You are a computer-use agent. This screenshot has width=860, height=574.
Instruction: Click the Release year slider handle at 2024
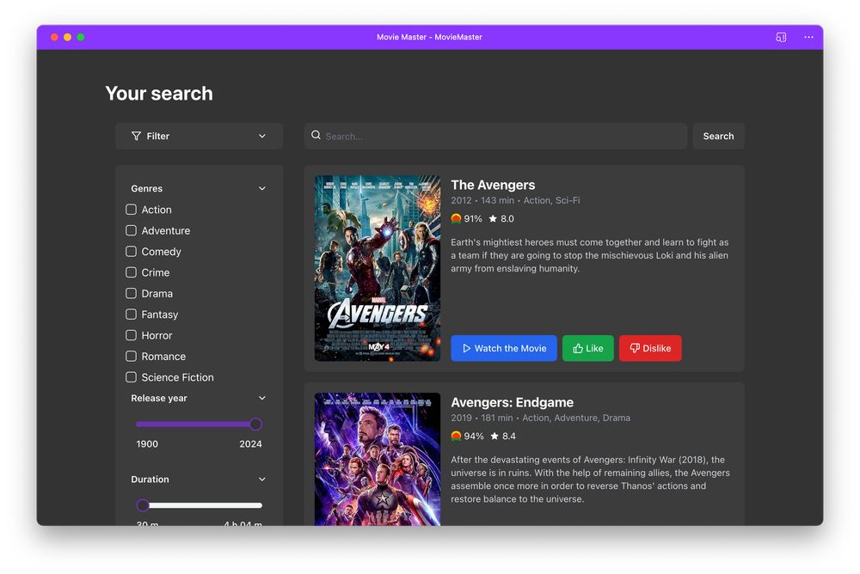coord(255,424)
